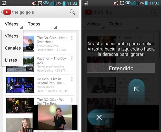Tap the Wi-Fi icon in right status bar

click(x=128, y=3)
